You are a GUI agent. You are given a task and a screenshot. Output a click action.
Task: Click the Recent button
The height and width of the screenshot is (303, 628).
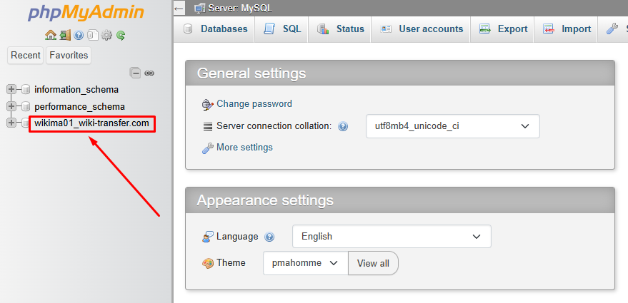[x=26, y=55]
